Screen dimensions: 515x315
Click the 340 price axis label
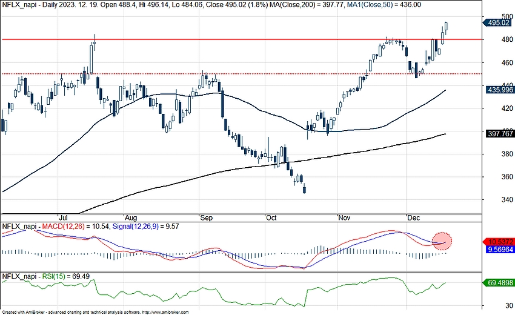coord(507,199)
